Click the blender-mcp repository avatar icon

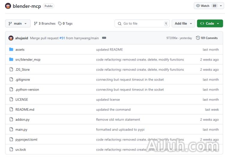pyautogui.click(x=8, y=6)
